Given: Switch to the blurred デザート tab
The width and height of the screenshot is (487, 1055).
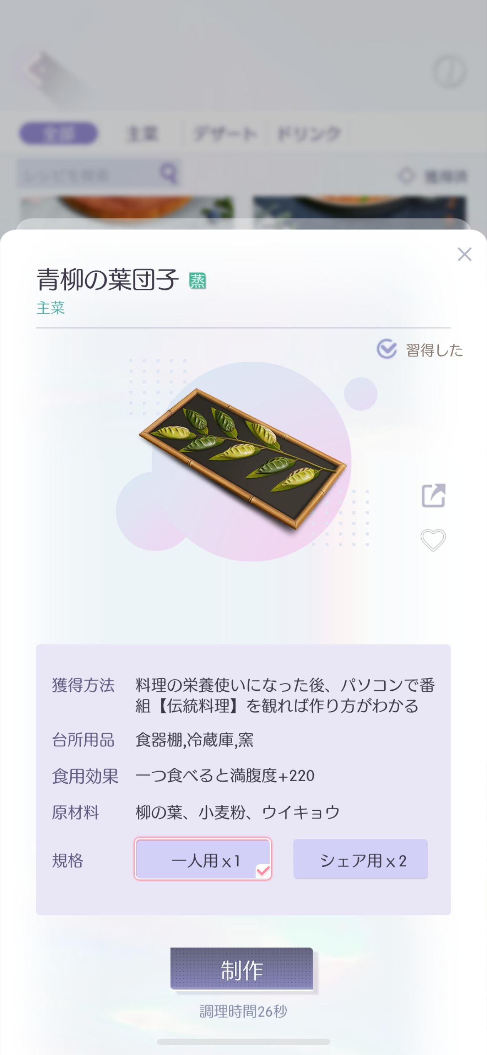Looking at the screenshot, I should pos(225,134).
